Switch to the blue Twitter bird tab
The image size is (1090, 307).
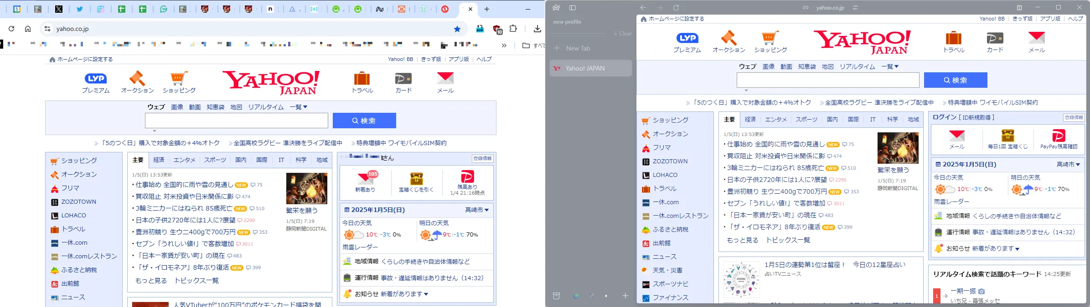coord(80,9)
